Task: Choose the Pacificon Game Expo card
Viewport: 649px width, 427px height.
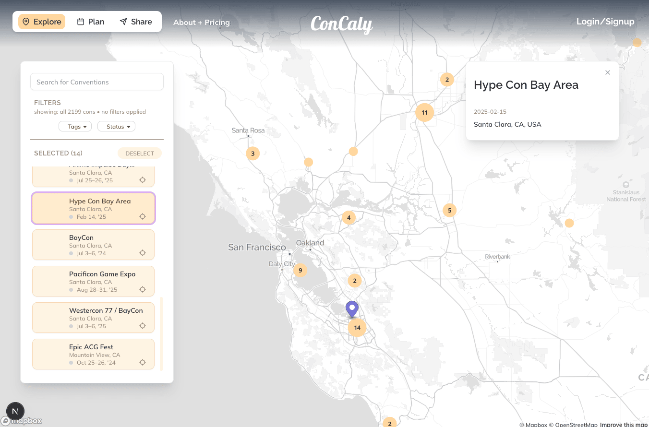Action: [x=94, y=281]
